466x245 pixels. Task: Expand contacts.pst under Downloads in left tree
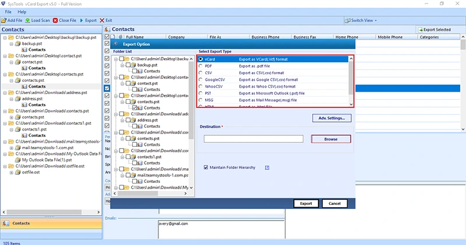(11, 117)
